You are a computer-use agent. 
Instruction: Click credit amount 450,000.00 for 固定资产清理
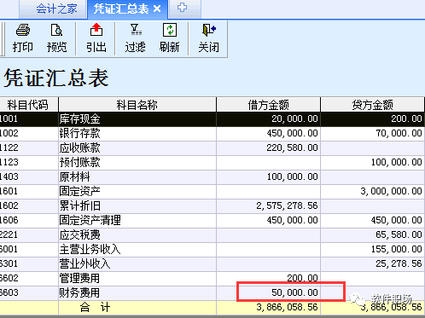(x=396, y=220)
